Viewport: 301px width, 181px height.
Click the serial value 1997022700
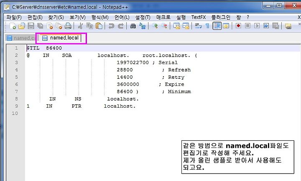coord(133,62)
